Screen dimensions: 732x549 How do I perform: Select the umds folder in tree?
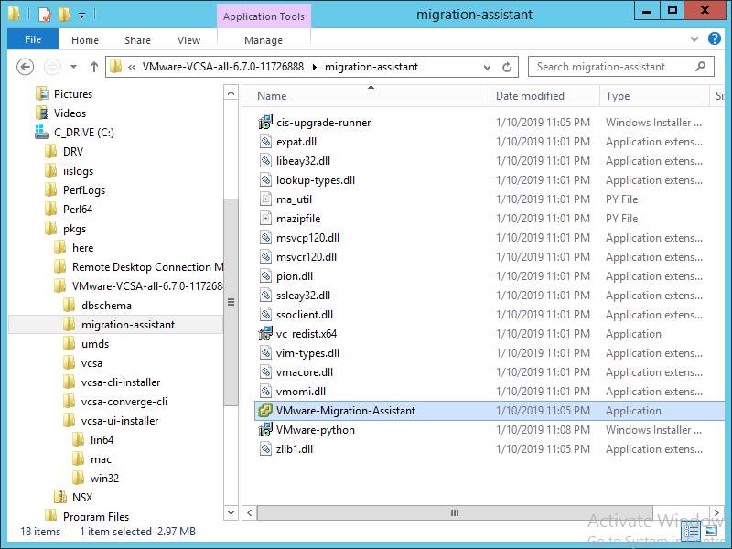[95, 344]
